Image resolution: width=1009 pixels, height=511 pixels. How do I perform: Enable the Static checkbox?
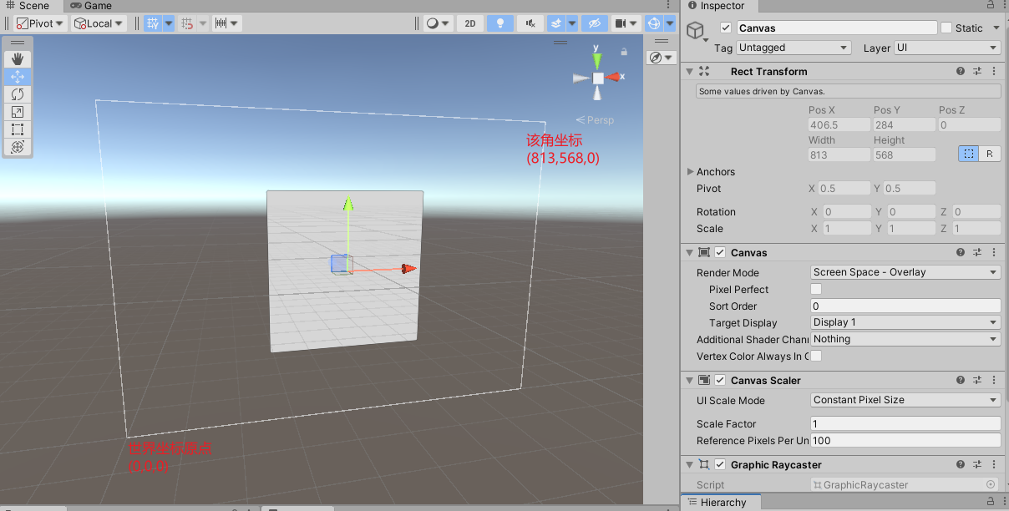[946, 28]
